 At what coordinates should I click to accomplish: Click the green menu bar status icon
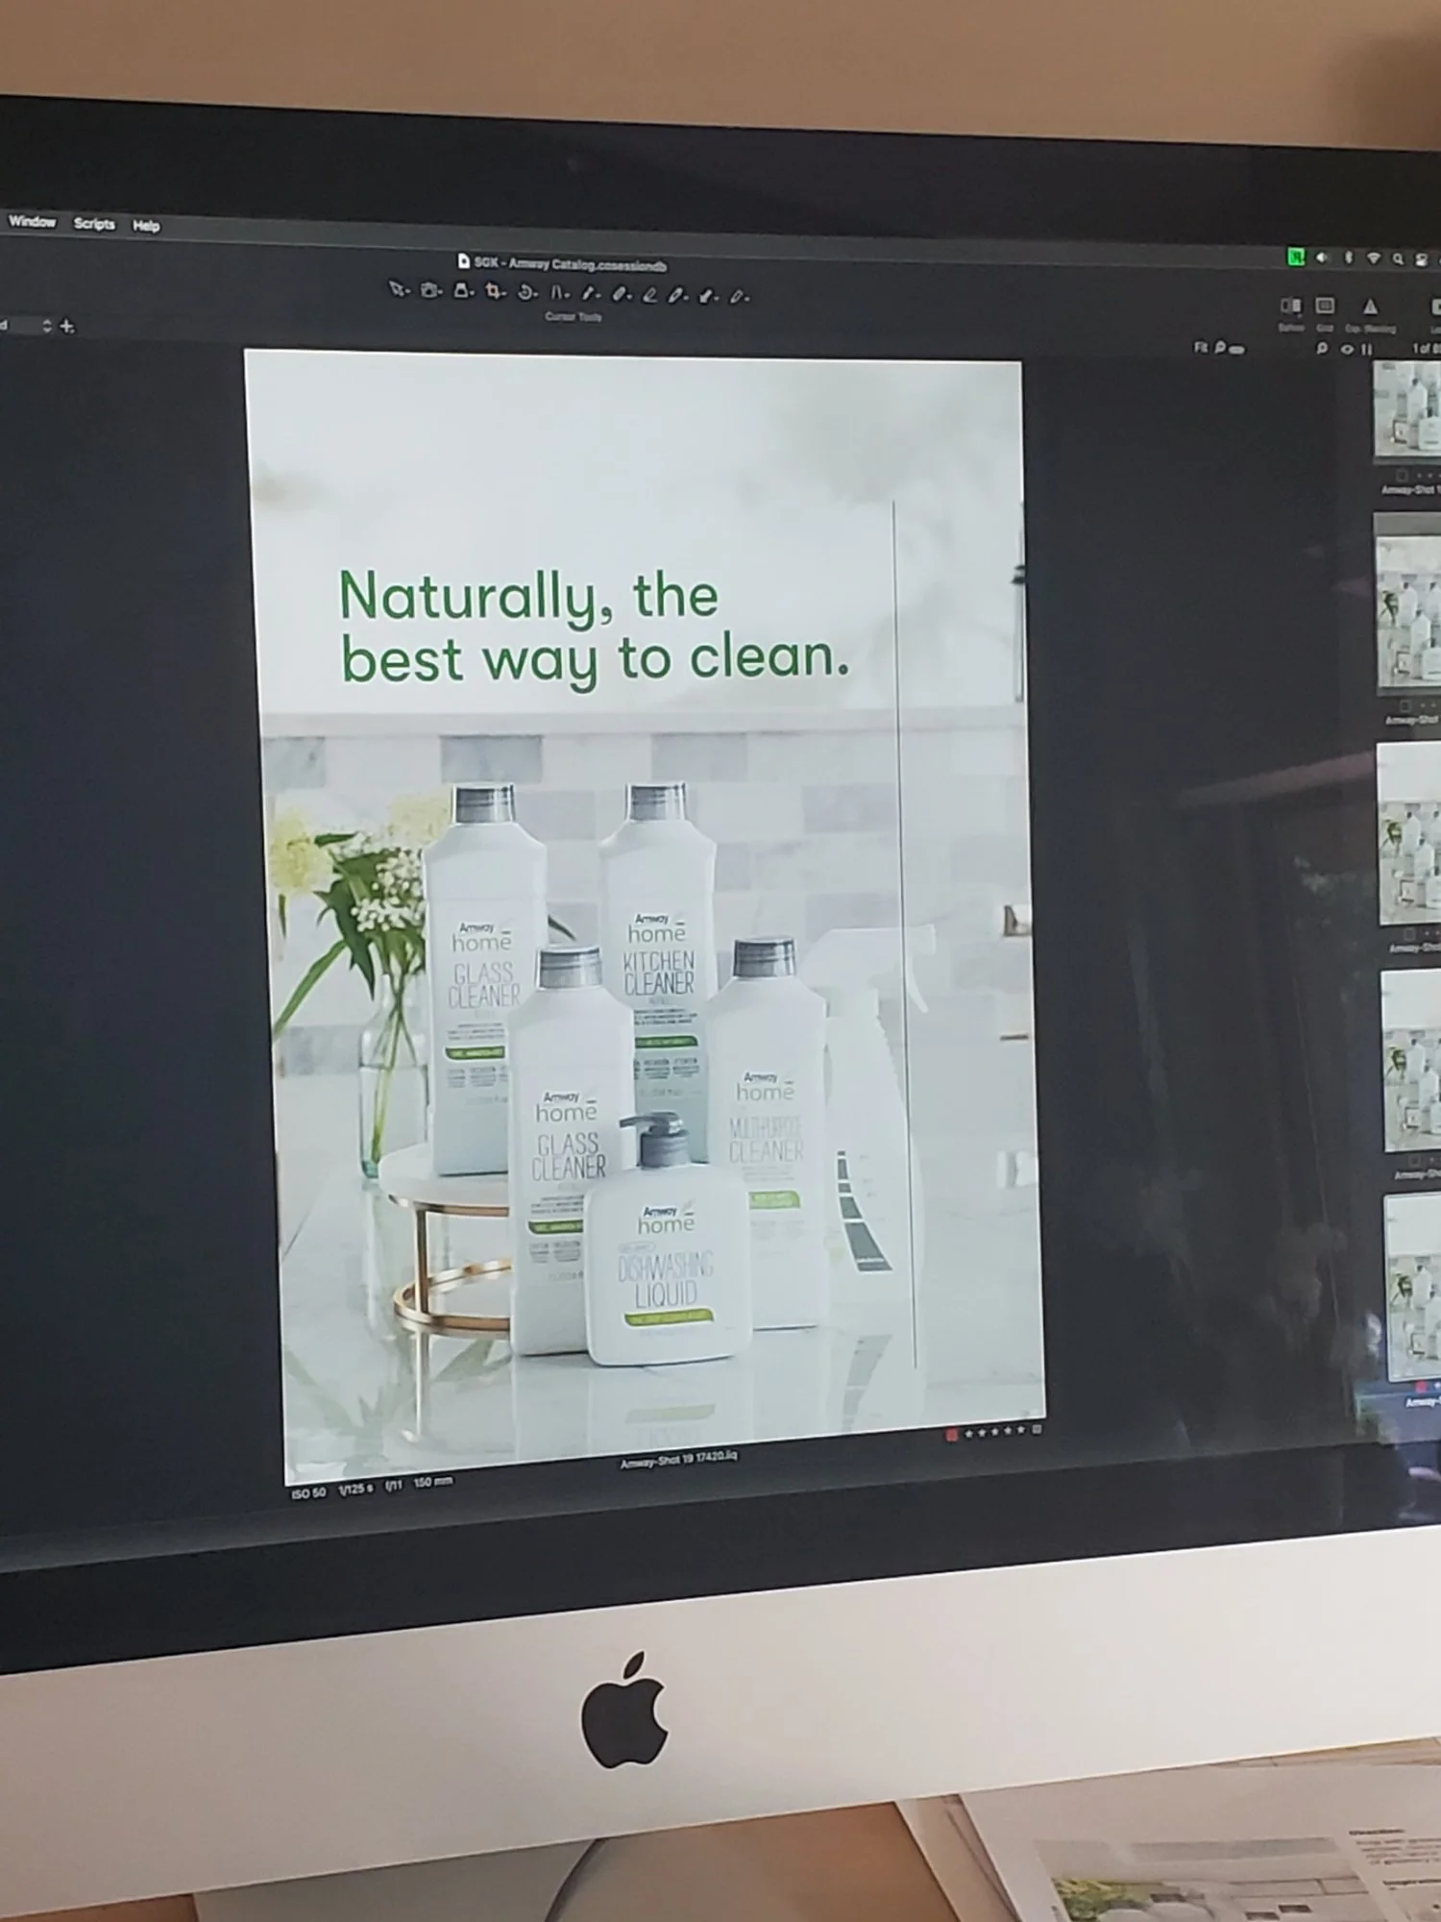[x=1296, y=257]
